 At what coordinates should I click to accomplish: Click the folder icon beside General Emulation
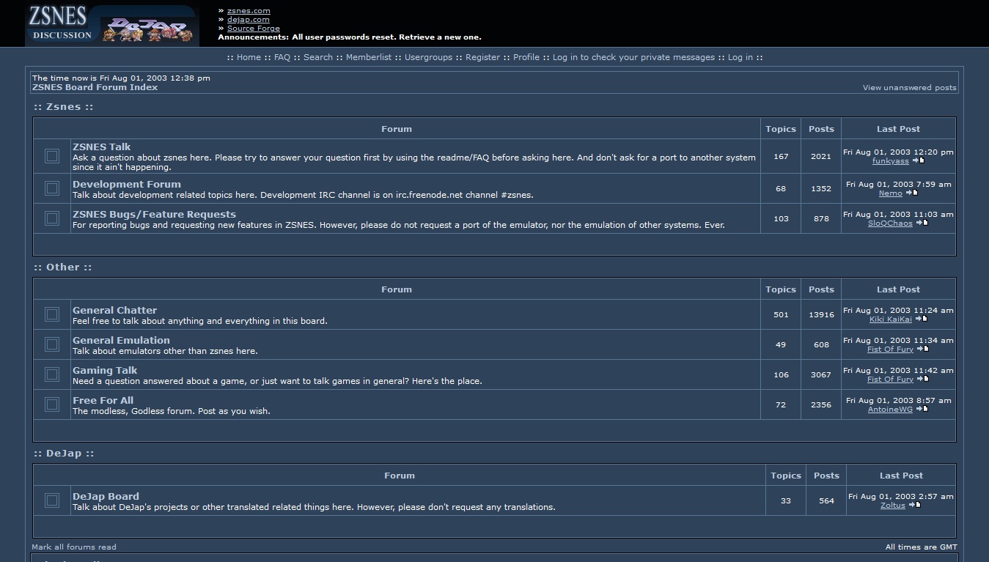click(x=52, y=344)
